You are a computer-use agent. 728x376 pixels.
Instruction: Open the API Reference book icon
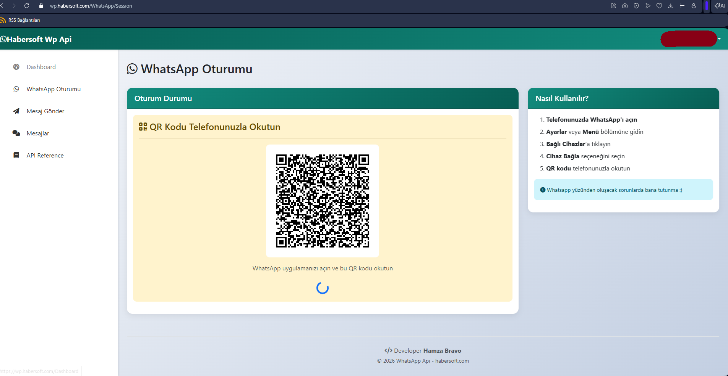16,155
